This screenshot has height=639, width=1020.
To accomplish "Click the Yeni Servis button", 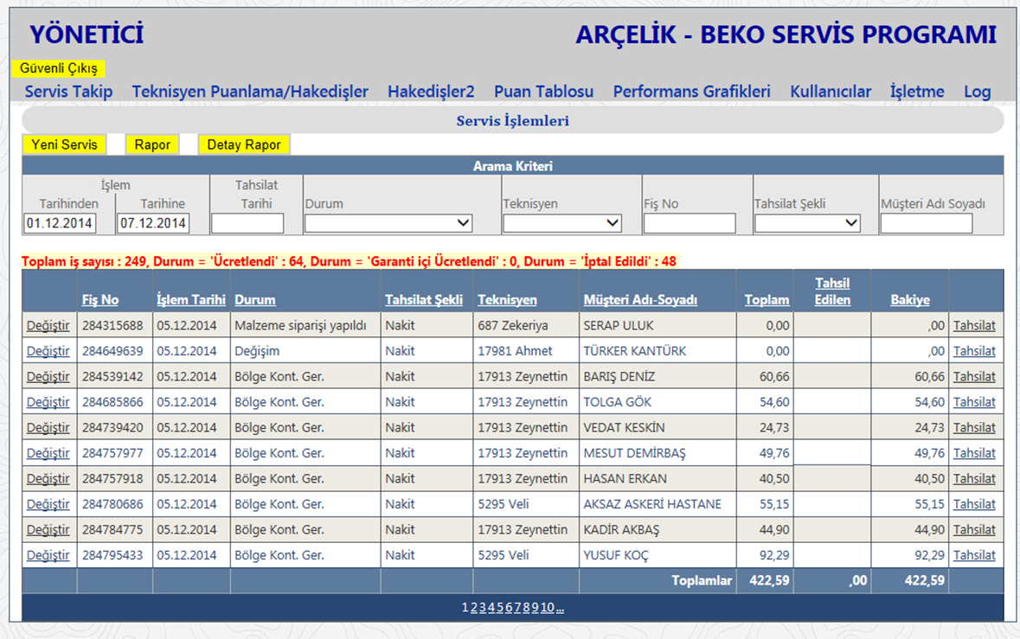I will [64, 144].
